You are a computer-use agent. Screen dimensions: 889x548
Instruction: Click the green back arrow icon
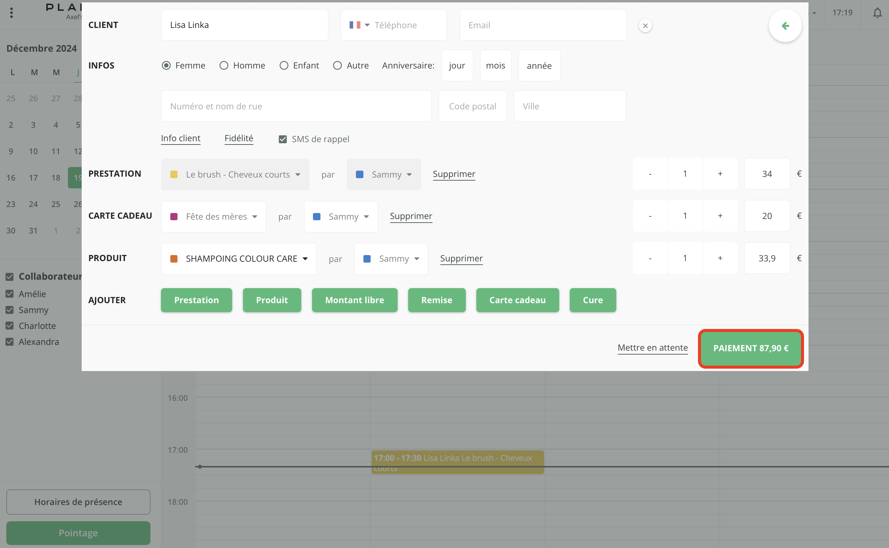click(785, 26)
